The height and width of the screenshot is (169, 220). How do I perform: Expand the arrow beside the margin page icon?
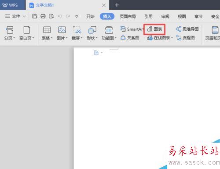click(x=102, y=53)
